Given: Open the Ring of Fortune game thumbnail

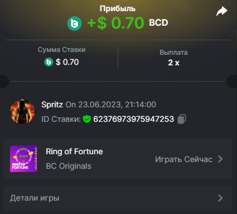Looking at the screenshot, I should pyautogui.click(x=24, y=159).
